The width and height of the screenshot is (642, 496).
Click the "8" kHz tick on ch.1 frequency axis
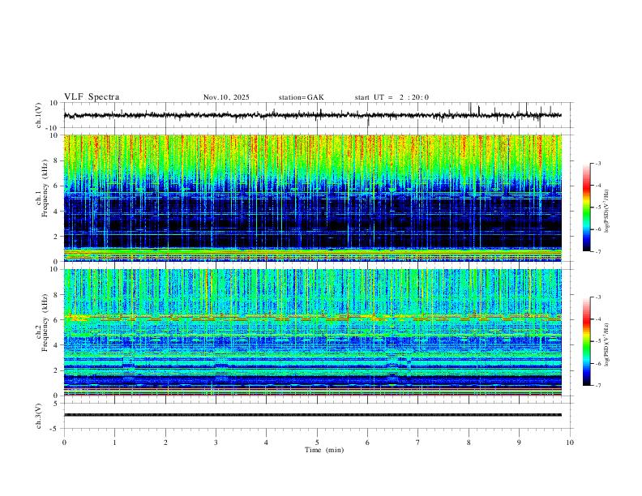point(57,160)
